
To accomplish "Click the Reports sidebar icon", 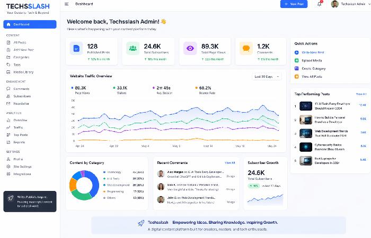I will pos(8,142).
